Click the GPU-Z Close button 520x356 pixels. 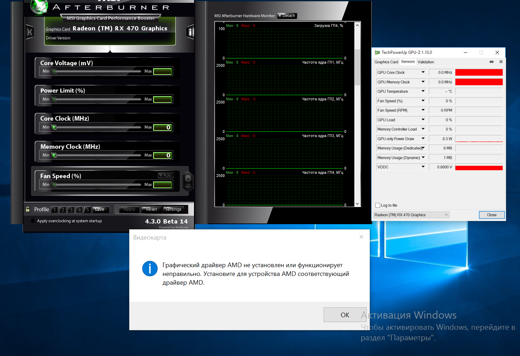point(492,215)
